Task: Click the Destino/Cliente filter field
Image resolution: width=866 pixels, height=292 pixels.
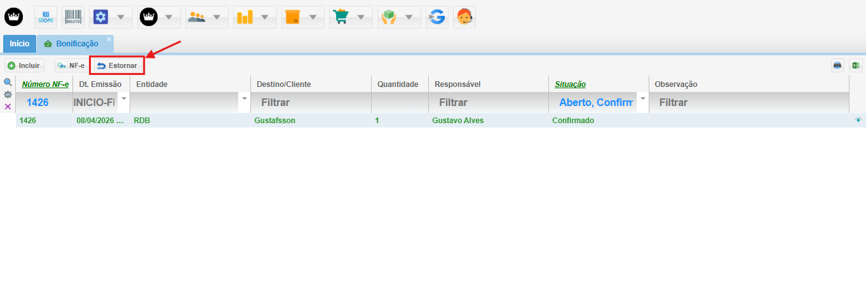Action: (311, 102)
